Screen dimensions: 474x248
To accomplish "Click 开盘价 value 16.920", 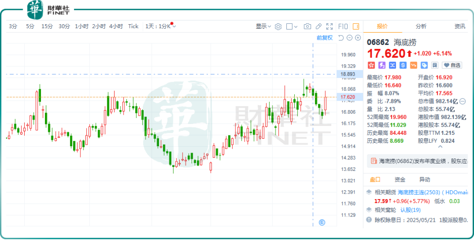I will (x=444, y=78).
